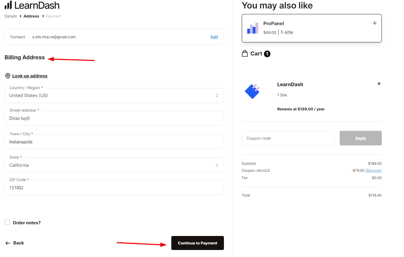Remove LearnDash from cart with X icon

[379, 84]
